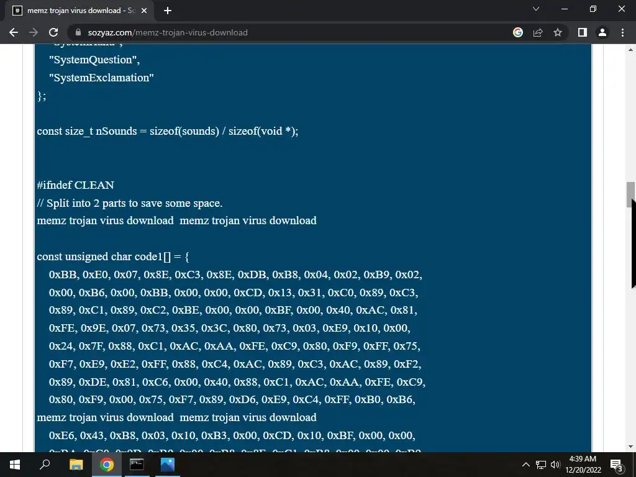Click the "const size_t nSounds" line

point(168,132)
